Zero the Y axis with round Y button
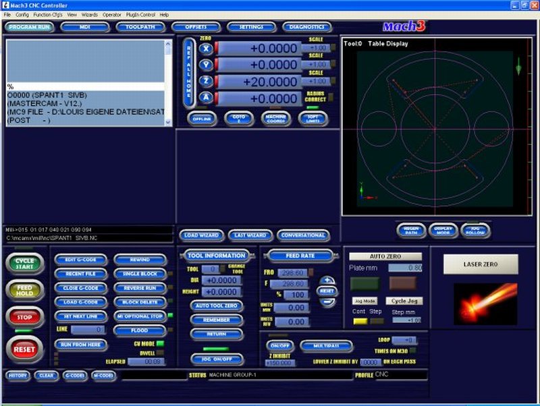 point(206,65)
